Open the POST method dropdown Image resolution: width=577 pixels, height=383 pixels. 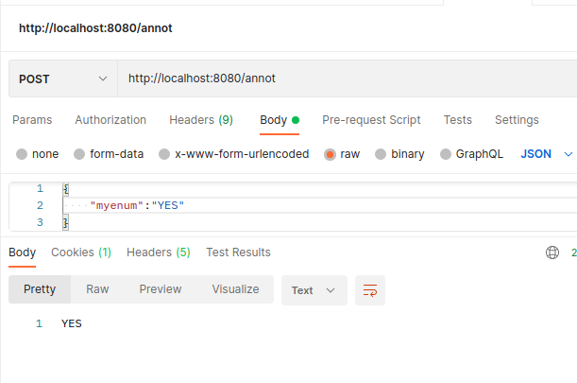point(63,78)
